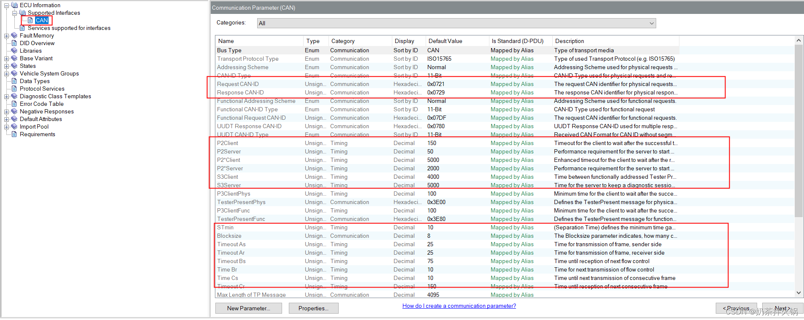Select Services supported for interfaces tree item

[x=69, y=28]
